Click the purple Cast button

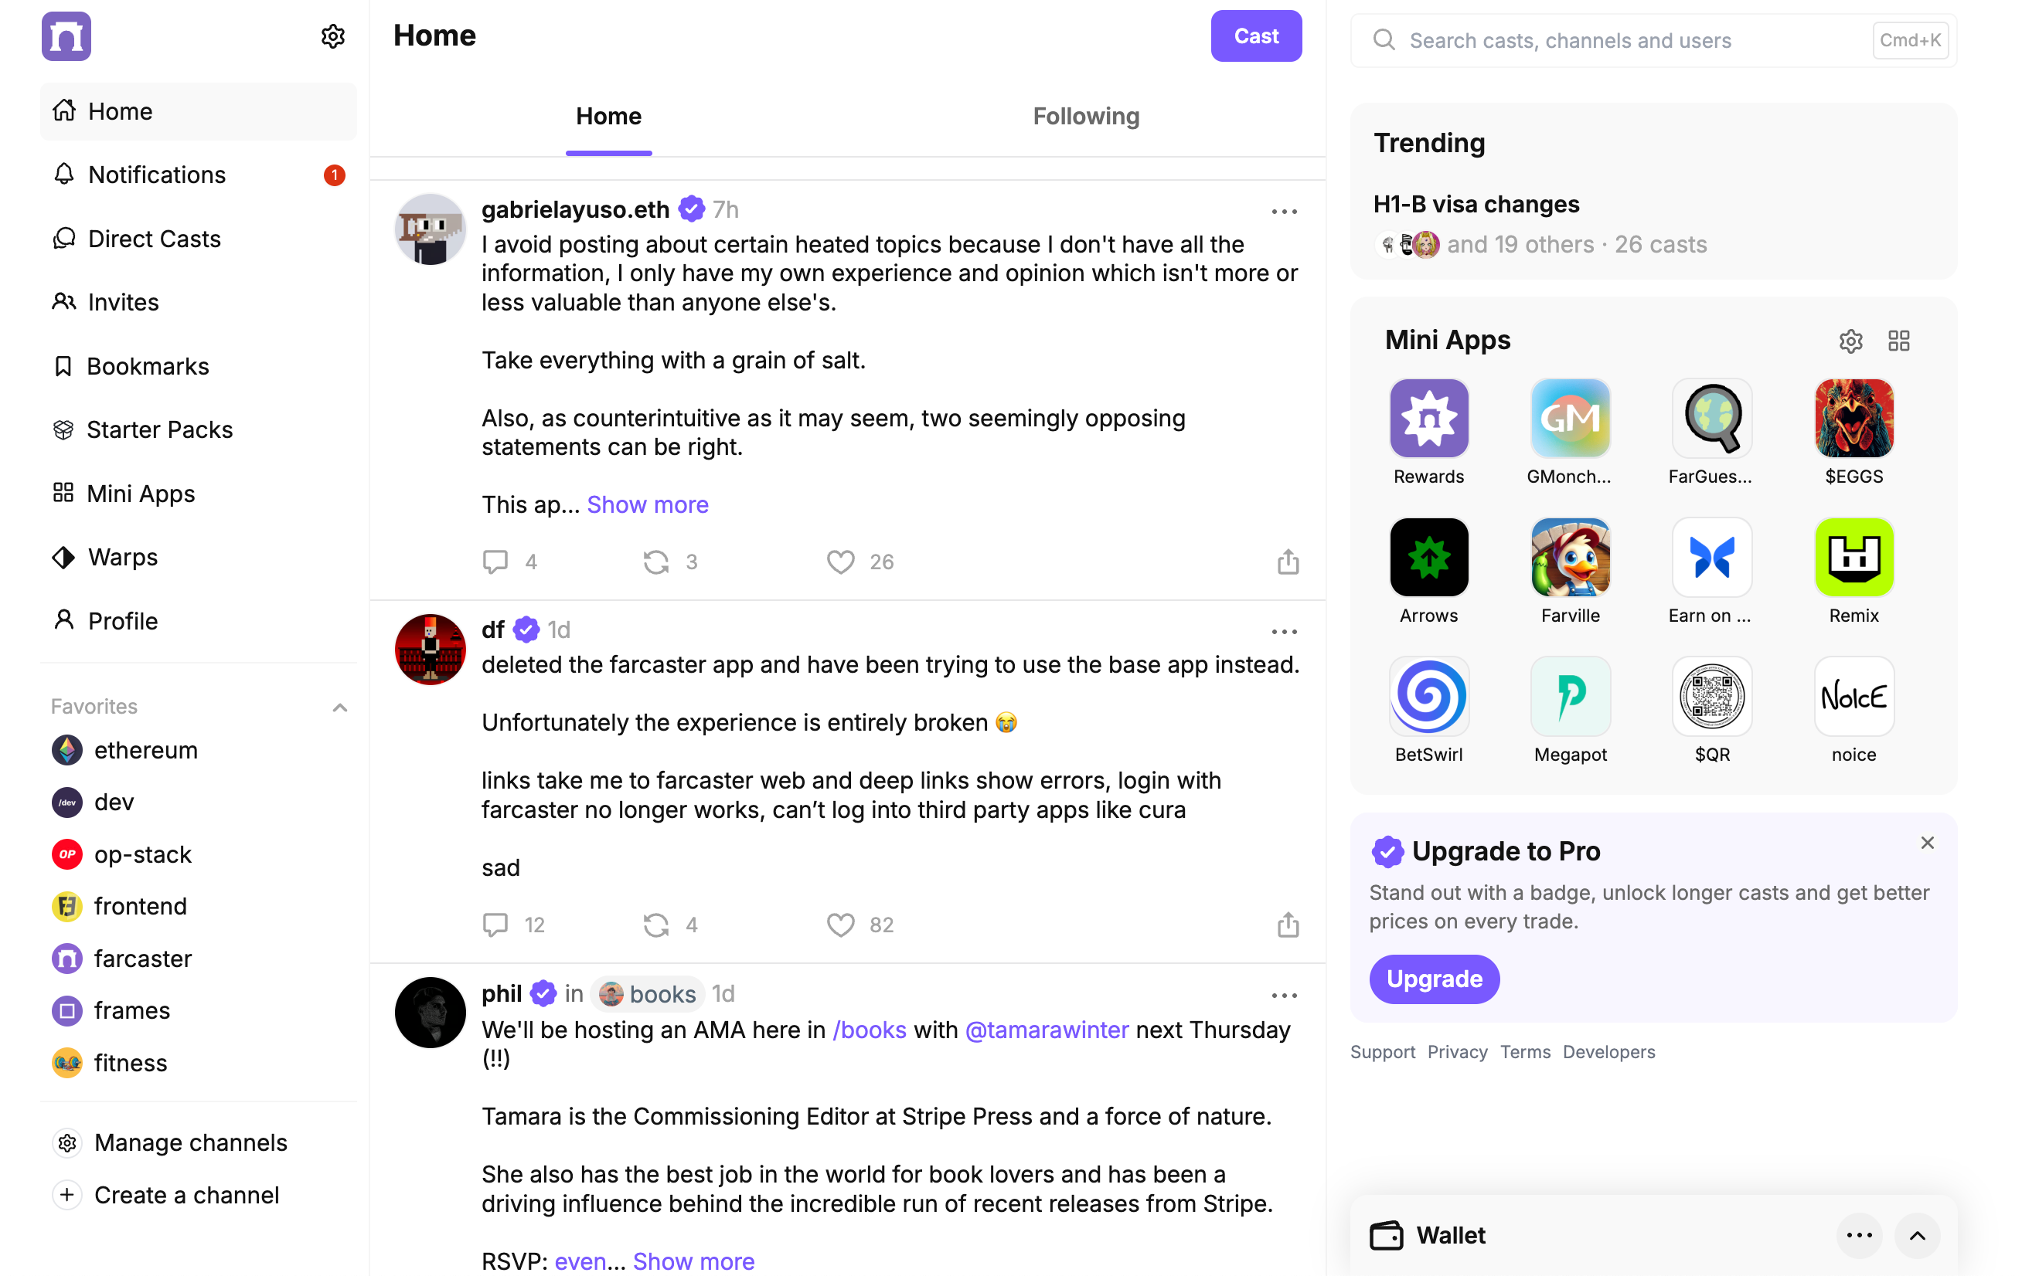pyautogui.click(x=1255, y=36)
